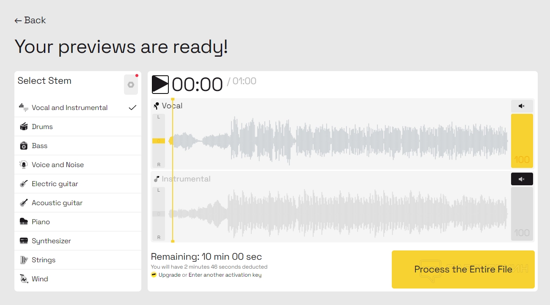550x305 pixels.
Task: Click the Drums stem icon
Action: click(x=24, y=126)
